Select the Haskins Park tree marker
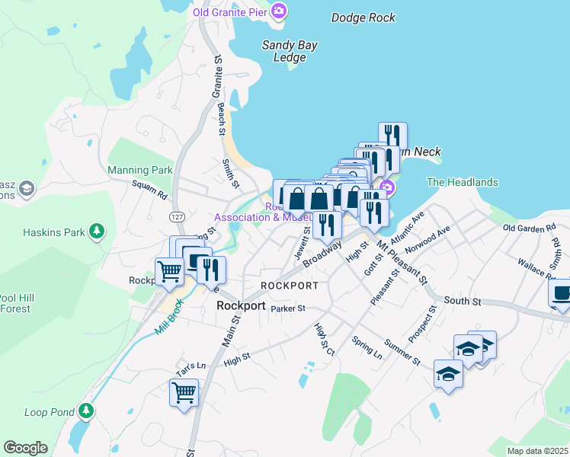 pos(97,231)
